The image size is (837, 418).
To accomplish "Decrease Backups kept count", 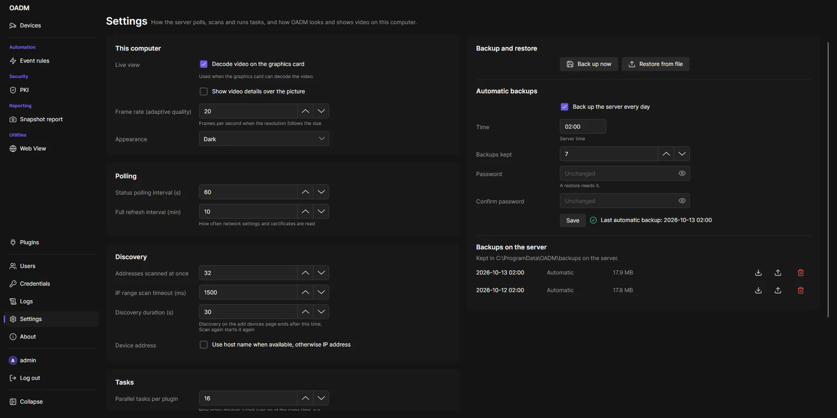I will [682, 154].
